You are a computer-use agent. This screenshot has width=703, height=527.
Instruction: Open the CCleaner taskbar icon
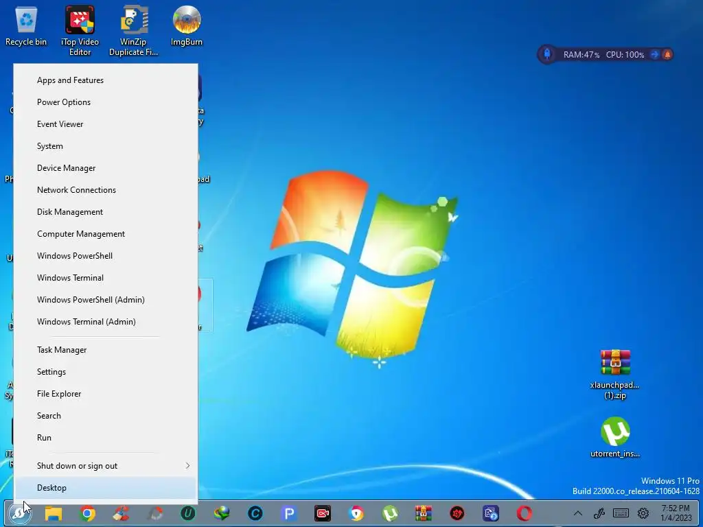click(121, 513)
